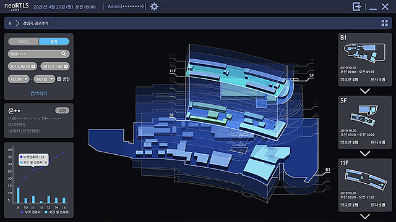Screen dimensions: 396x222
Task: Select the 11F floor label on building
Action: click(173, 71)
